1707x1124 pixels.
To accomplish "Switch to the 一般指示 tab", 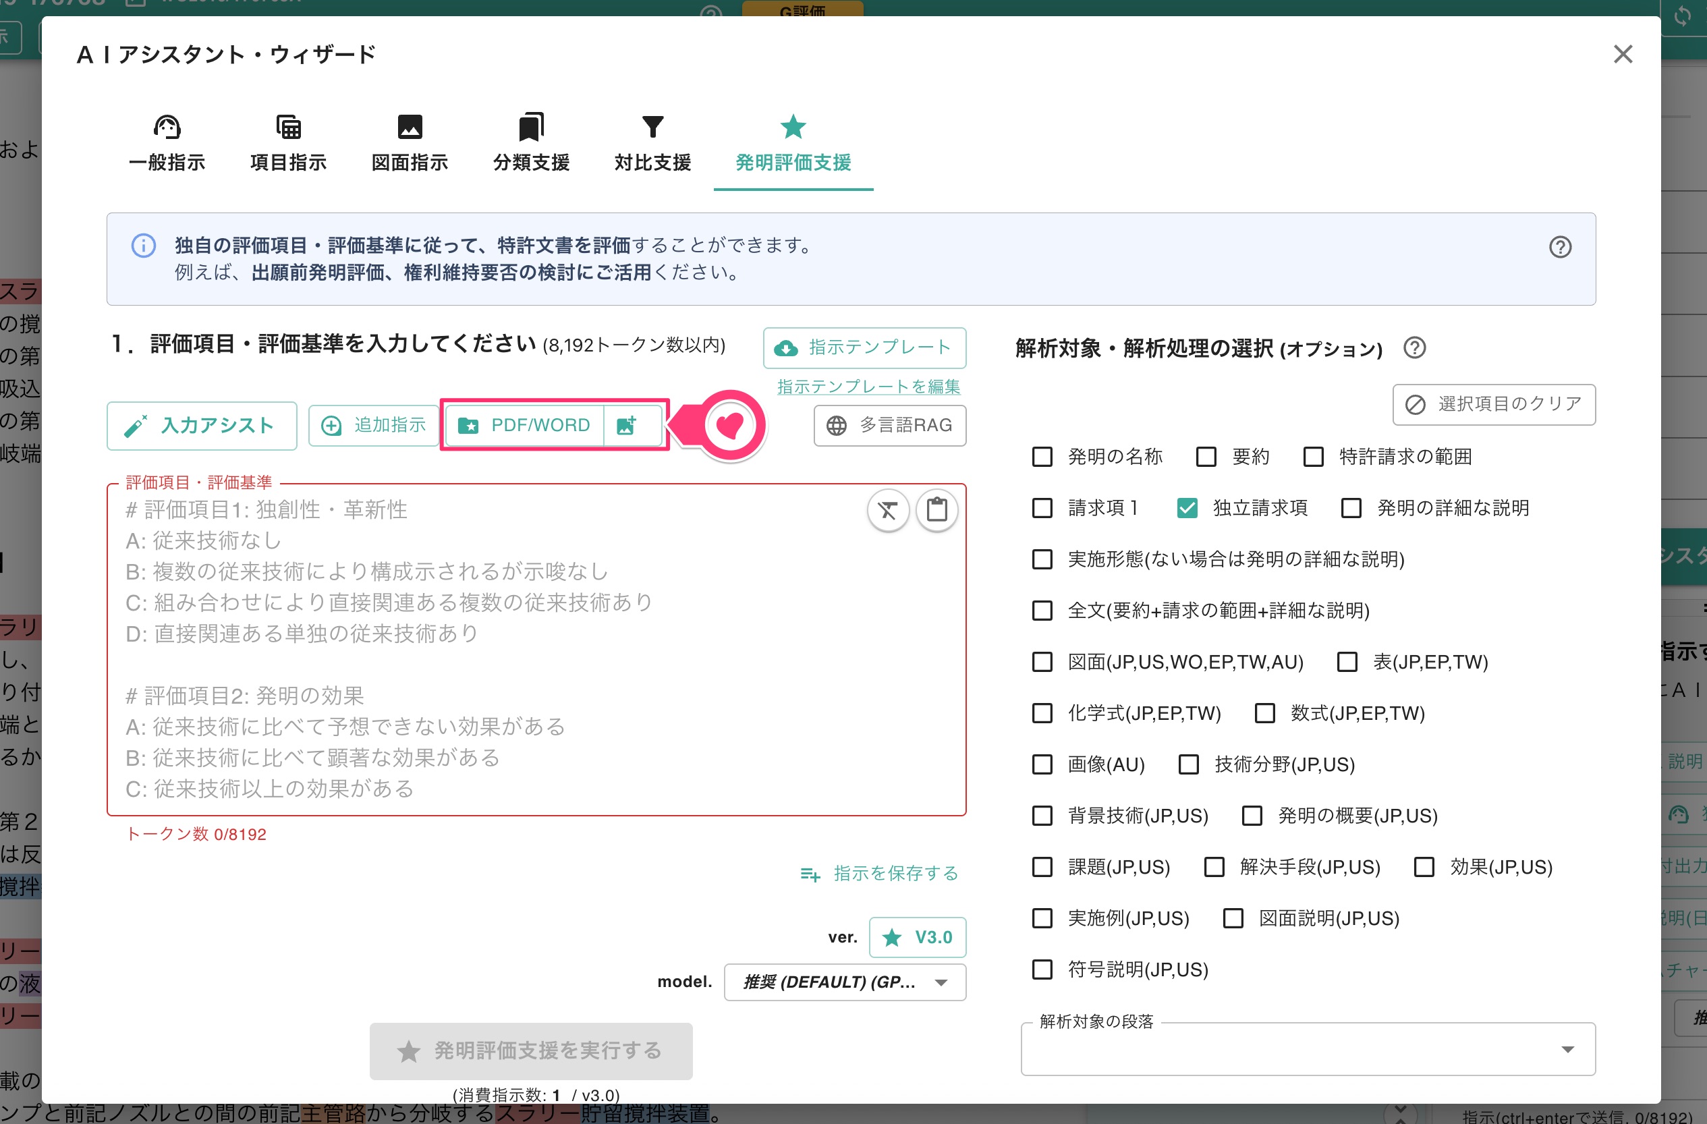I will coord(167,144).
